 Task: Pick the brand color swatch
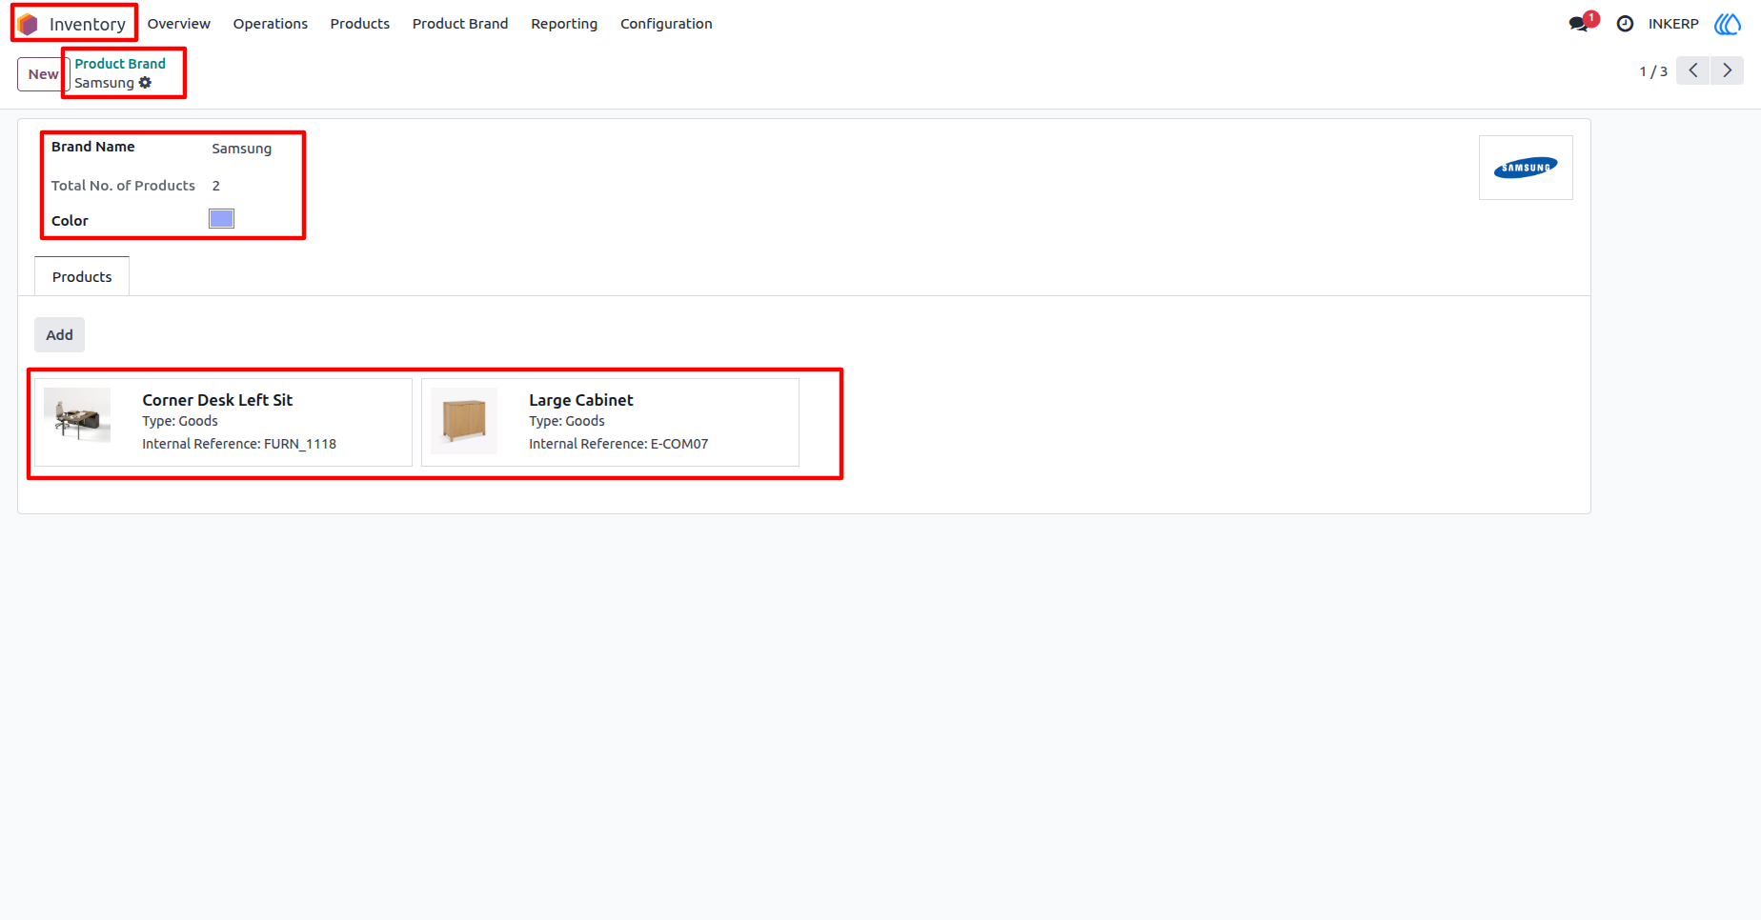[x=221, y=219]
